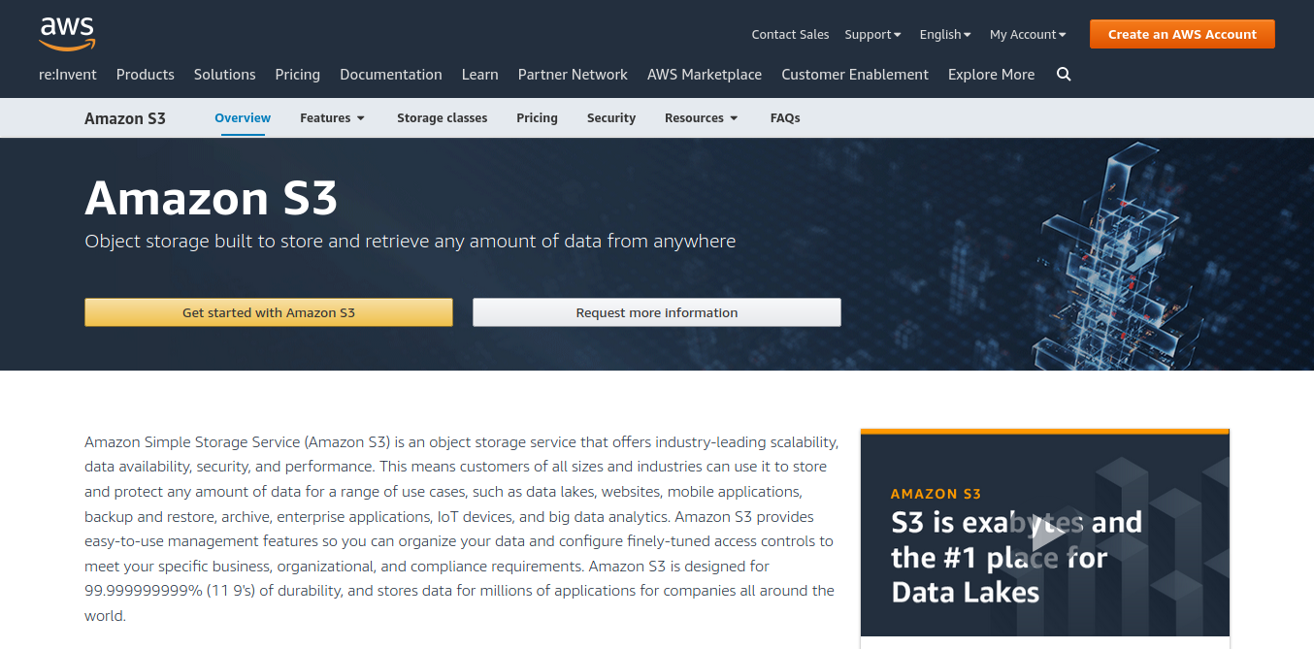Click the 'Amazon Simple Storage Service' paragraph text
The height and width of the screenshot is (649, 1314).
pos(461,529)
